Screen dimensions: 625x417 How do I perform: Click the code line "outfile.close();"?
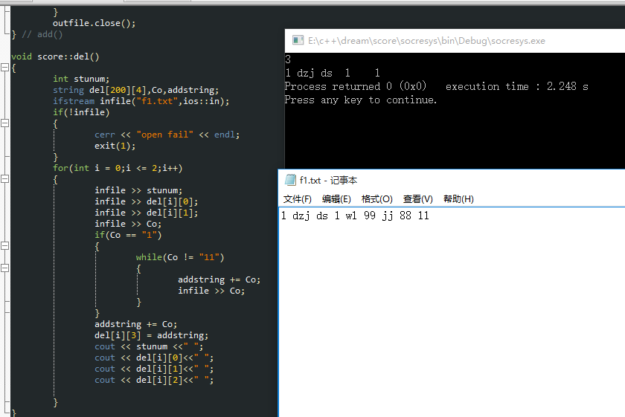click(94, 23)
